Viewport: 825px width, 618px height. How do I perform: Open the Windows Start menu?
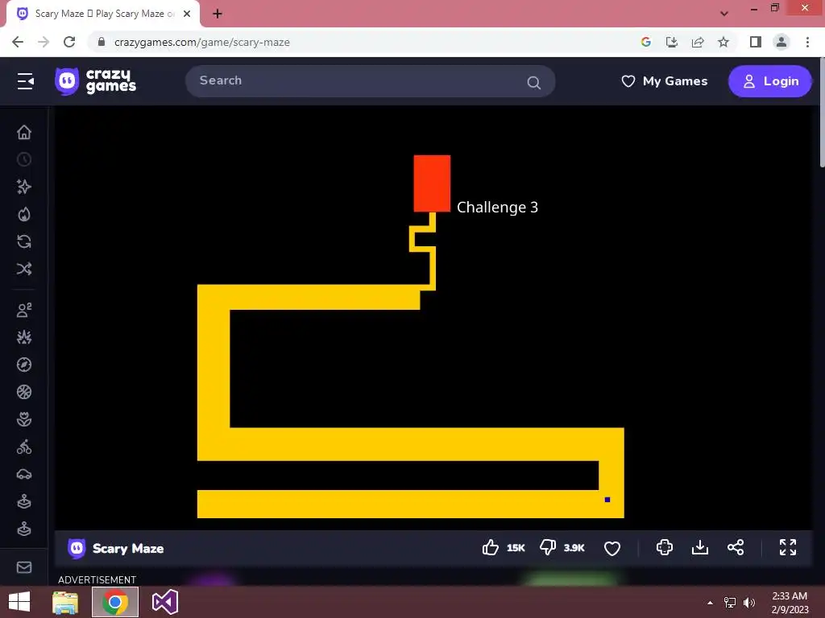pos(19,602)
